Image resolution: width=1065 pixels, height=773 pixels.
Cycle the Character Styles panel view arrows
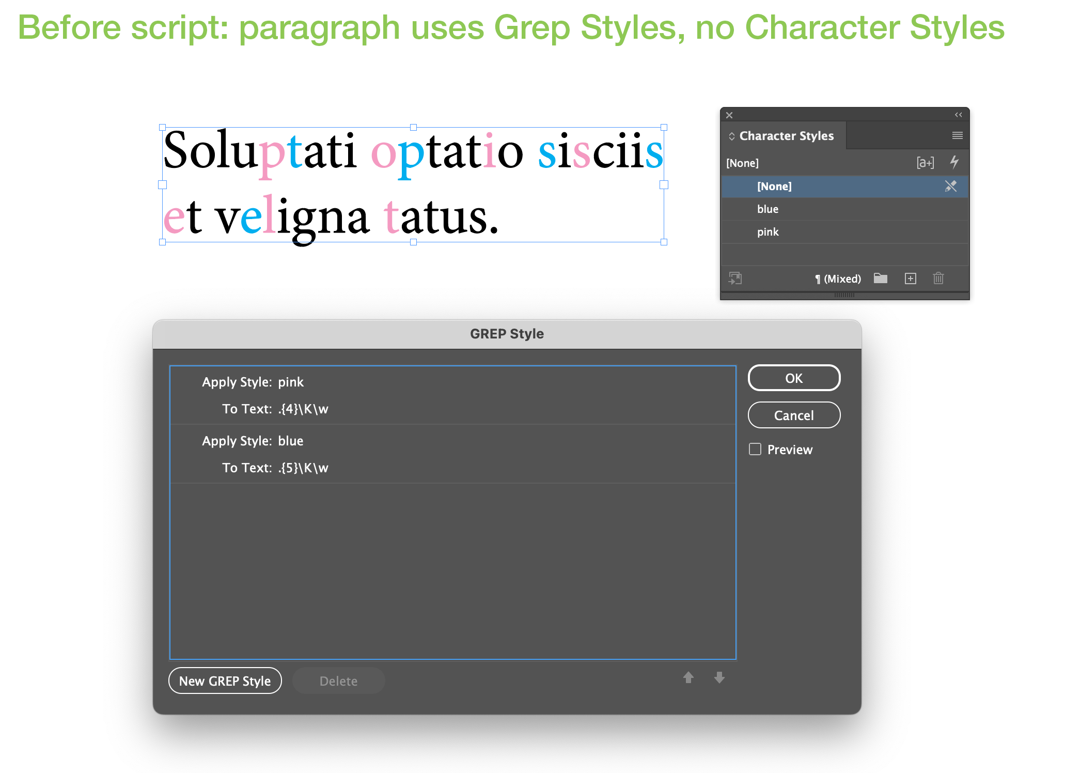[x=731, y=136]
